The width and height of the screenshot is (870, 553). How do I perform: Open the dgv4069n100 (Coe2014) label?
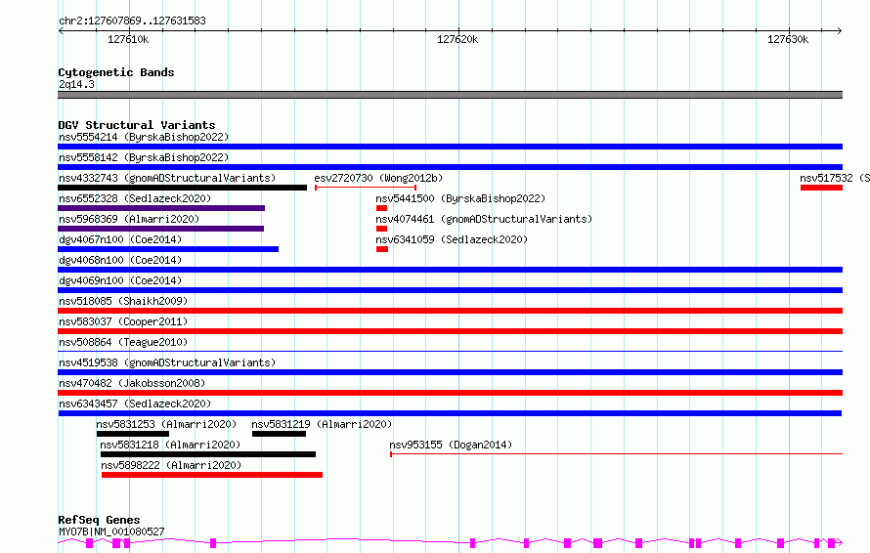pyautogui.click(x=120, y=280)
